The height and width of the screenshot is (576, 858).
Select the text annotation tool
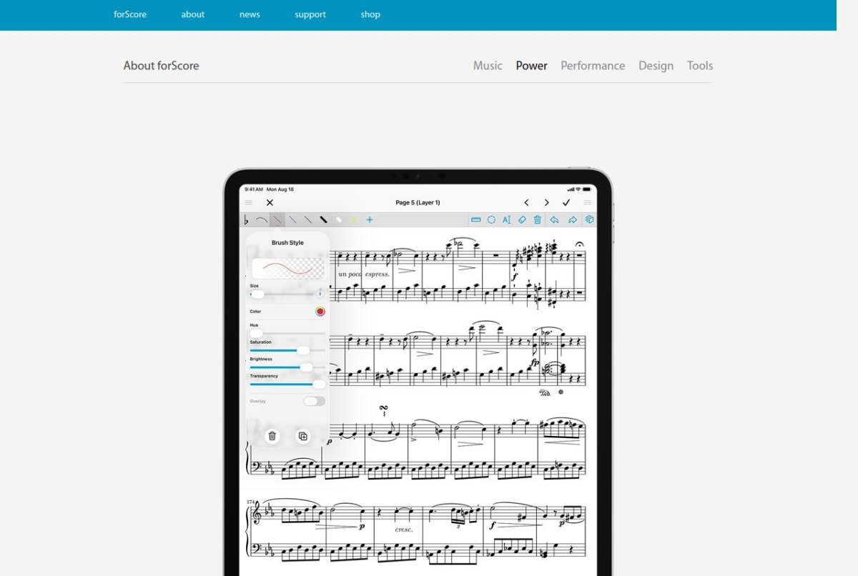coord(506,220)
